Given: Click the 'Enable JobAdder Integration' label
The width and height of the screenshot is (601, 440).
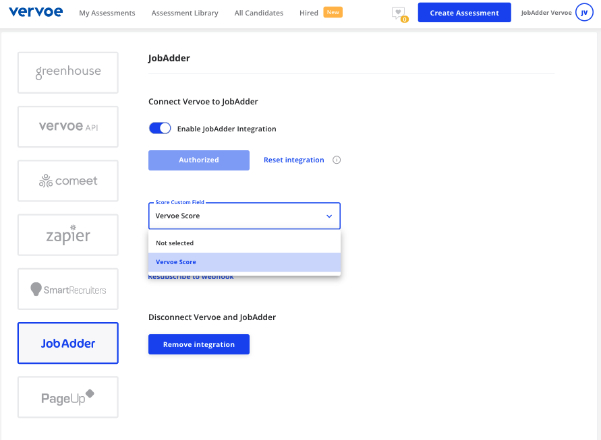Looking at the screenshot, I should [227, 129].
